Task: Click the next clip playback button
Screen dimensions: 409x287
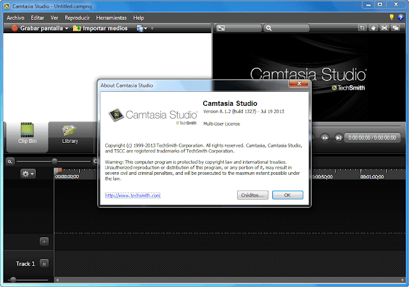Action: pyautogui.click(x=338, y=138)
